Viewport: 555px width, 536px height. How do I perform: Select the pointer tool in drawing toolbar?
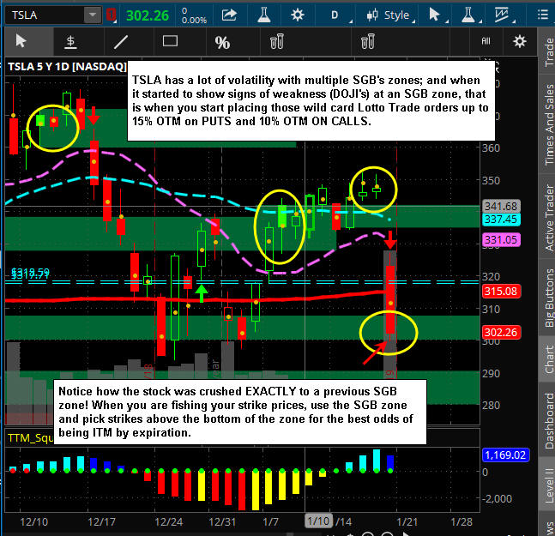pos(21,41)
